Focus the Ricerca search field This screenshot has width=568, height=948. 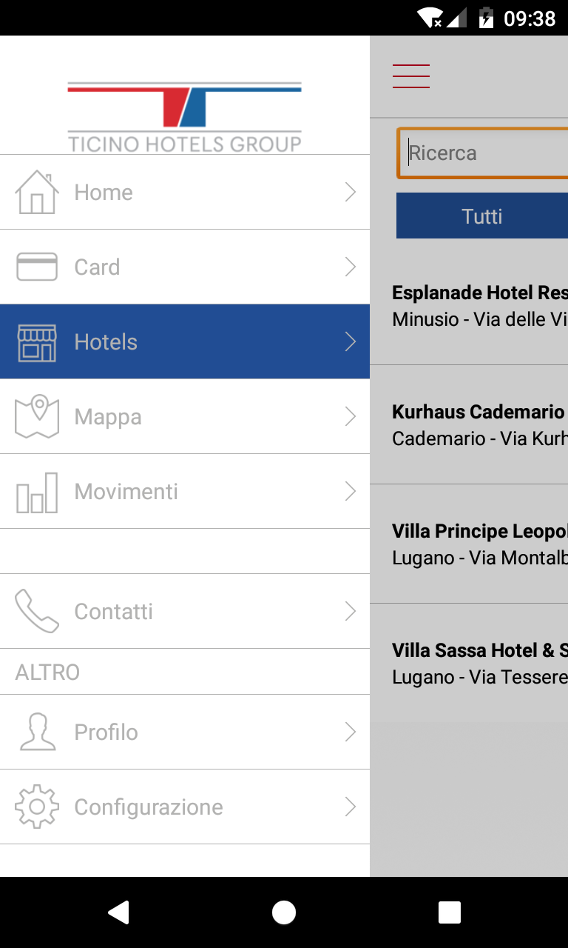(x=483, y=153)
